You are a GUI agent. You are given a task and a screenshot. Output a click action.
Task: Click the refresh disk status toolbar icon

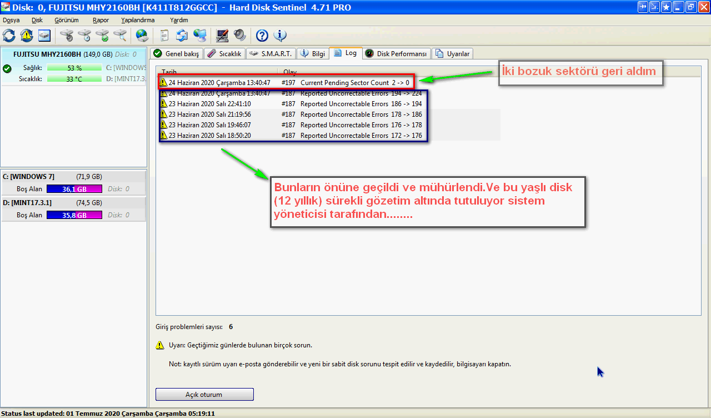[9, 36]
